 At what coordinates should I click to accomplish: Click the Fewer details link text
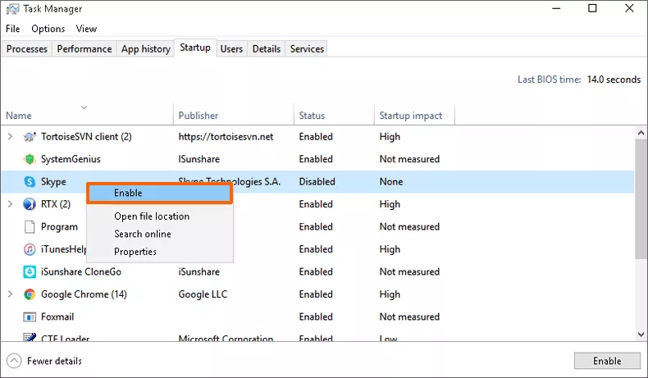tap(55, 361)
